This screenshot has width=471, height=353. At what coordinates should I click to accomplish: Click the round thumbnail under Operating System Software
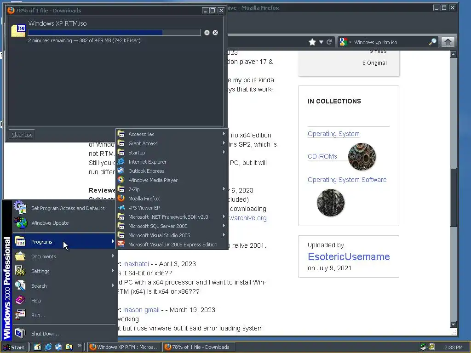tap(330, 203)
